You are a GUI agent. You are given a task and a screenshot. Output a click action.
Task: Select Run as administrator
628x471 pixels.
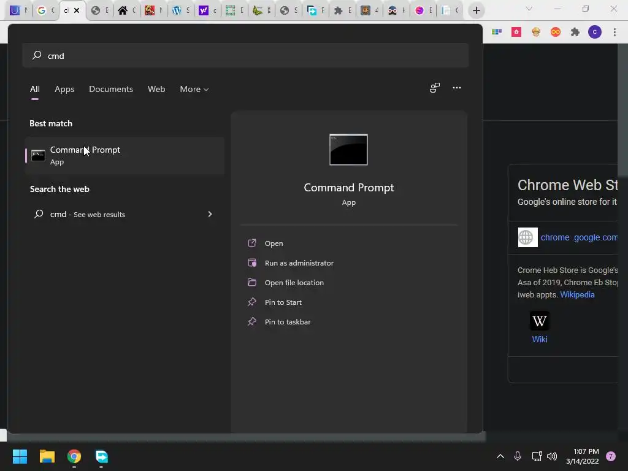(299, 262)
